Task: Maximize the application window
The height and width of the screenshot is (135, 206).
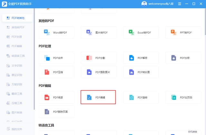Action: point(194,4)
